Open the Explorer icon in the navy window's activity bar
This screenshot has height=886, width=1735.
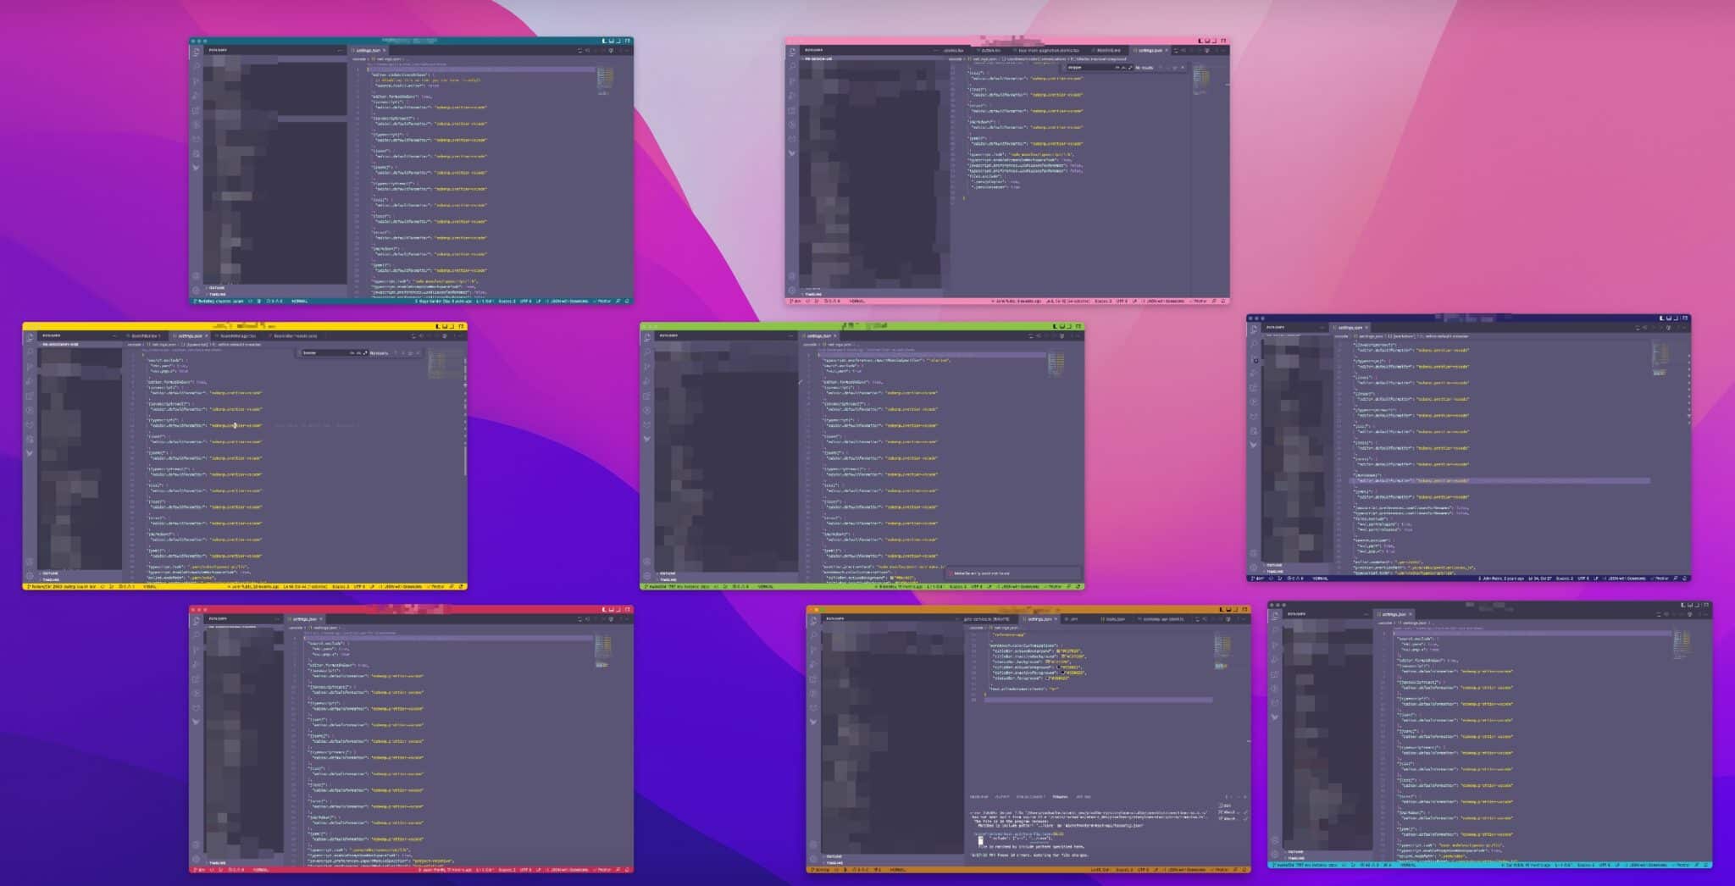click(x=1253, y=329)
